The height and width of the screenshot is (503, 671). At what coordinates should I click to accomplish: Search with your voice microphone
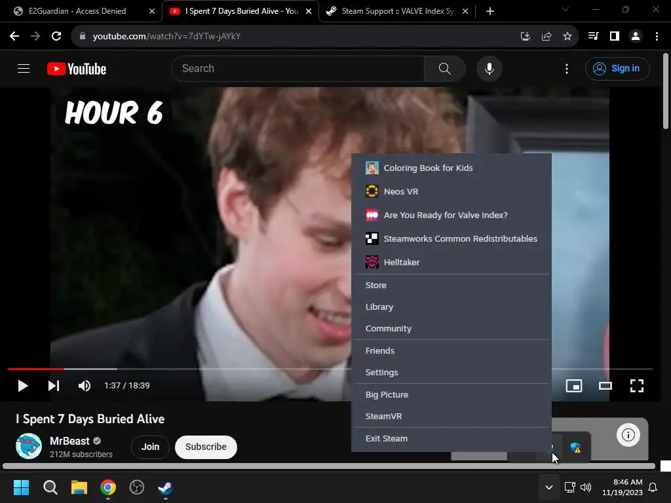tap(489, 68)
